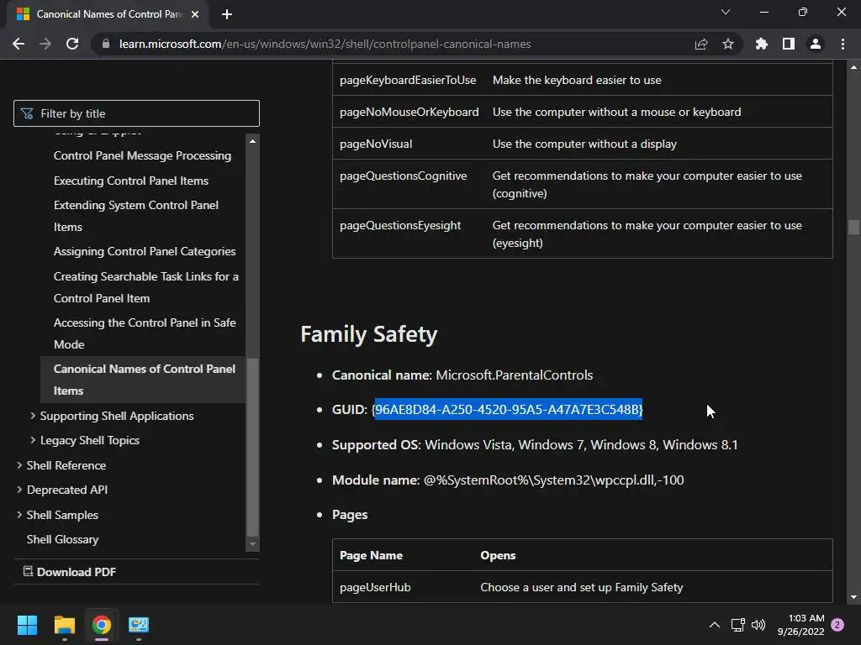Click the main page scrollbar thumb
Viewport: 861px width, 645px height.
click(853, 227)
